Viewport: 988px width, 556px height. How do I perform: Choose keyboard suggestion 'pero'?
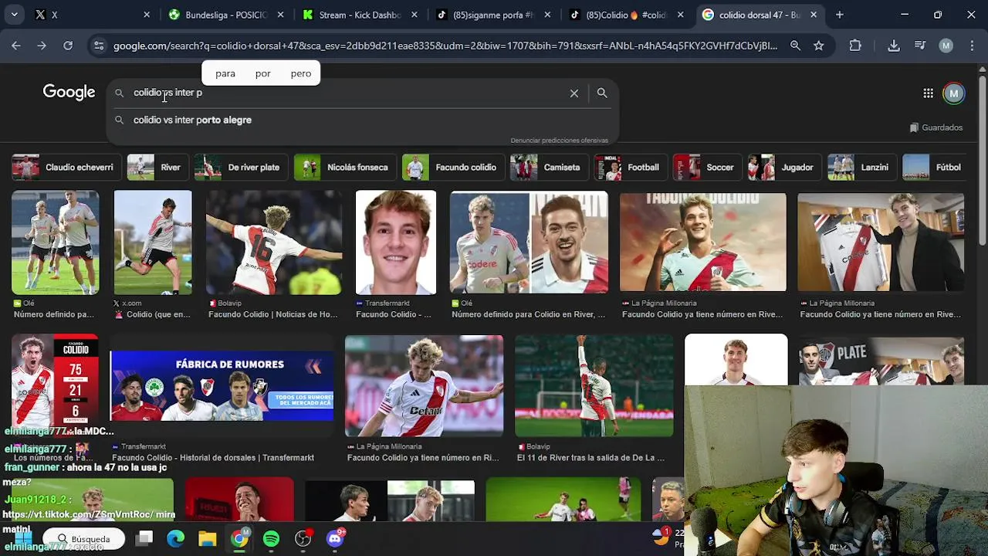point(301,73)
